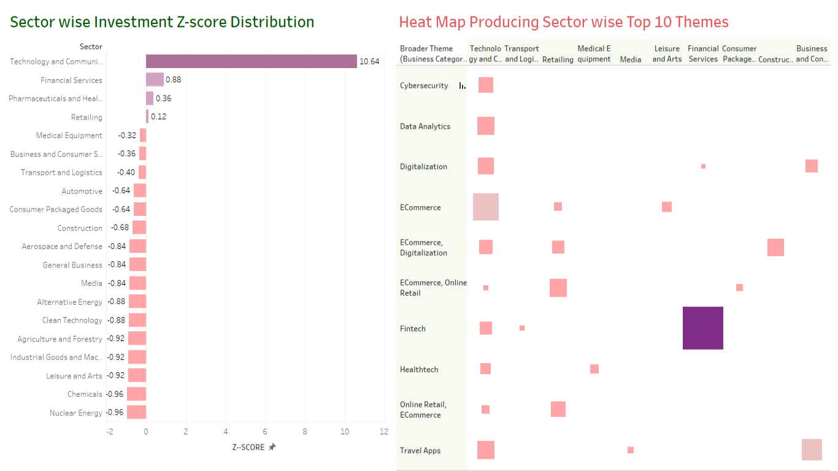Click the ECommerce square under Technology column
Image resolution: width=838 pixels, height=471 pixels.
pyautogui.click(x=485, y=206)
